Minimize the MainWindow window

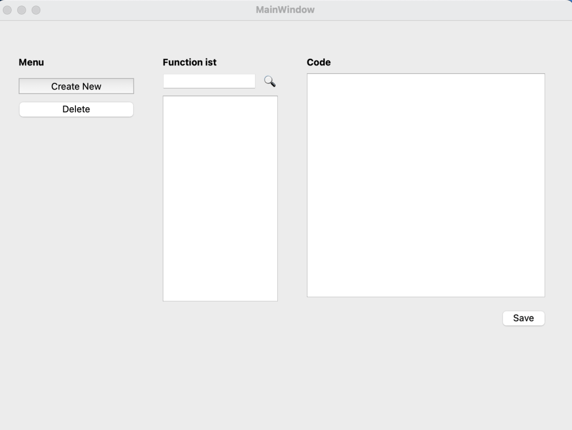(x=22, y=10)
